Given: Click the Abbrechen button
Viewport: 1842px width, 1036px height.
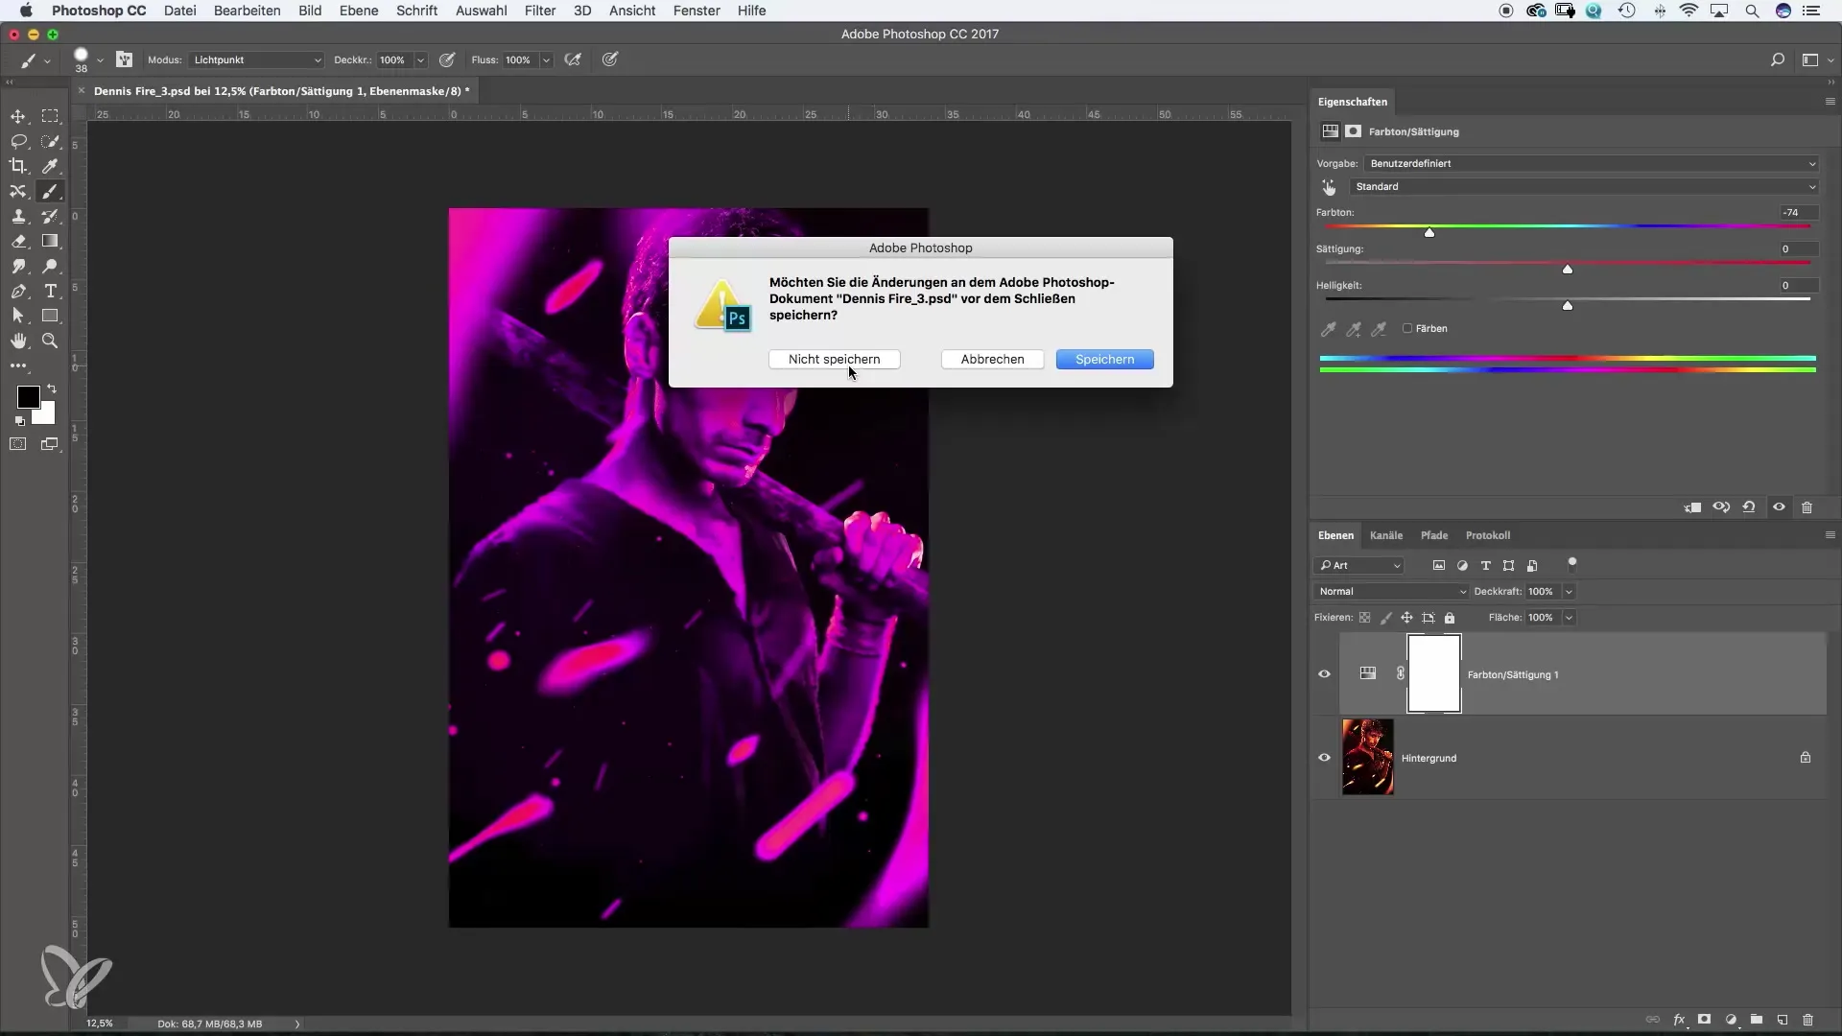Looking at the screenshot, I should (993, 360).
